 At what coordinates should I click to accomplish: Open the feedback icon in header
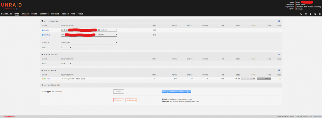[306, 14]
